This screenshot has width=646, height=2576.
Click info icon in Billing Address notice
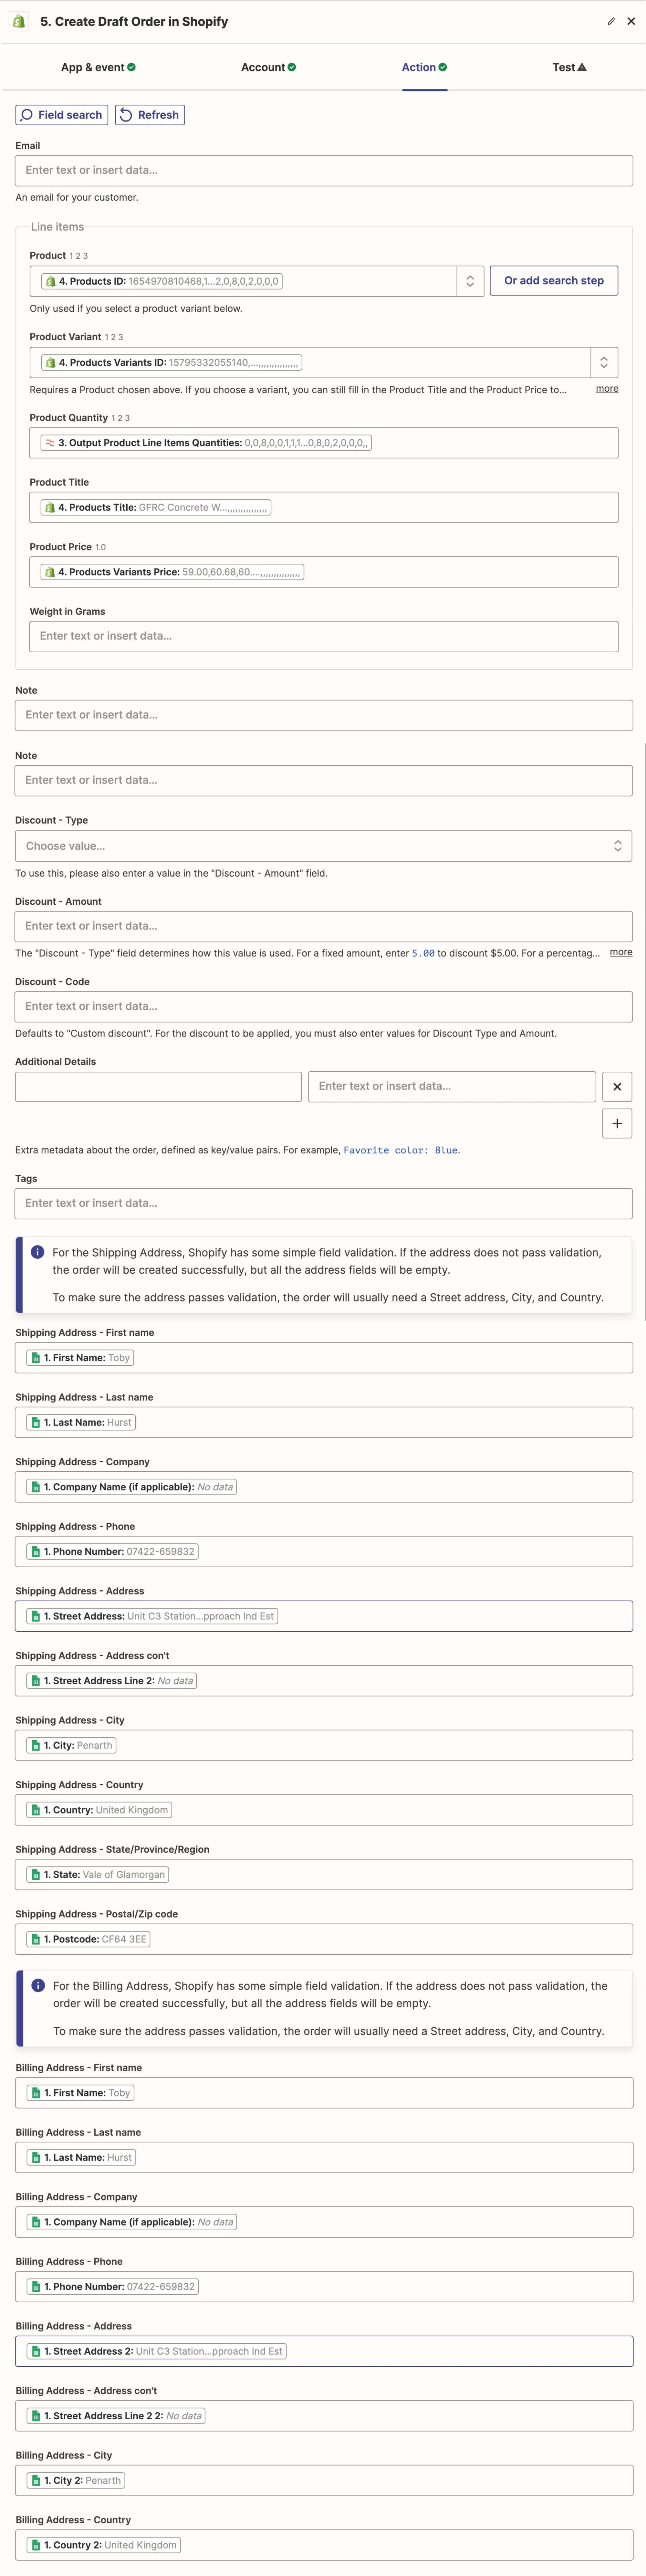point(38,1986)
